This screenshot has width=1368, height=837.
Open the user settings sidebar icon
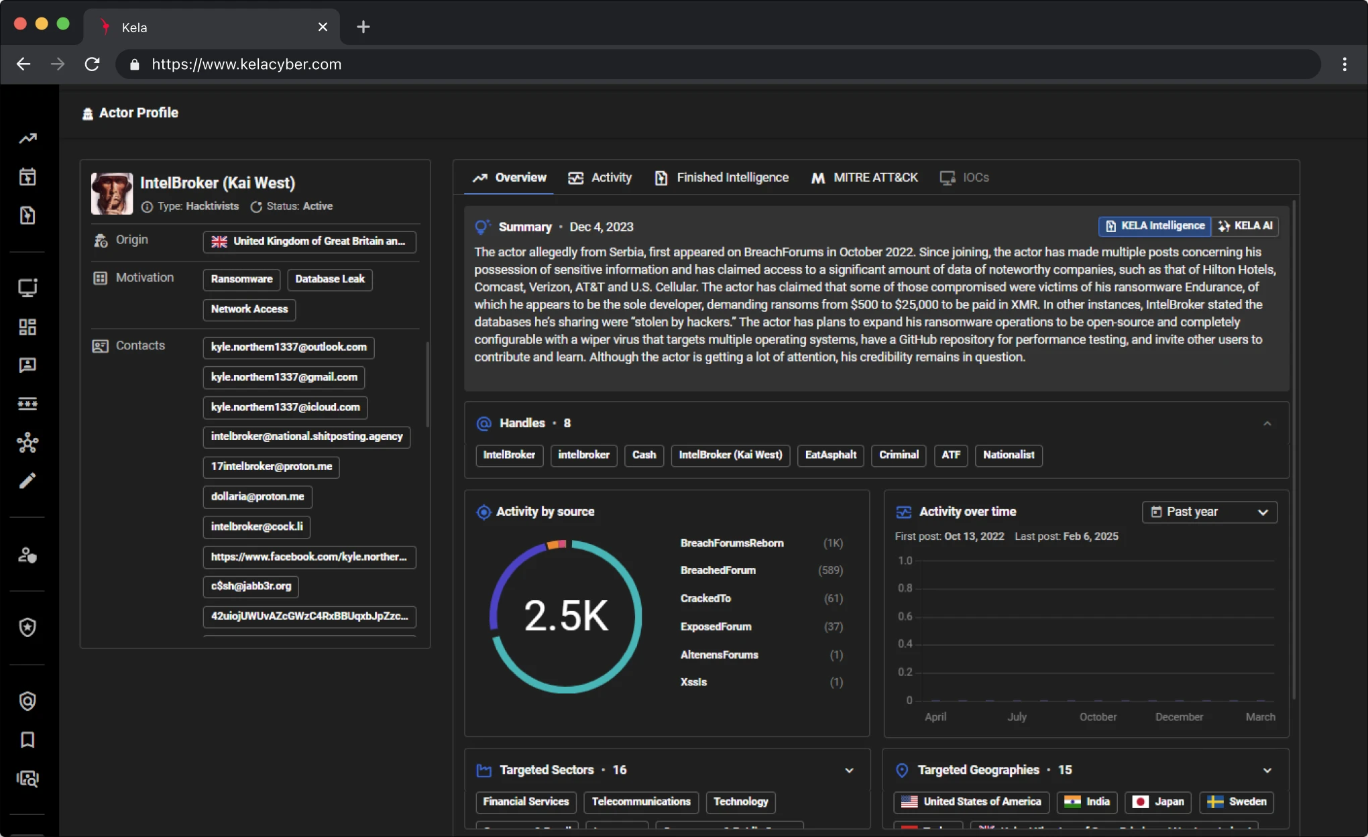[27, 555]
